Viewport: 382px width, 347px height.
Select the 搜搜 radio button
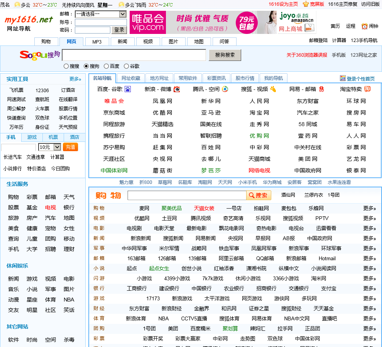point(66,66)
